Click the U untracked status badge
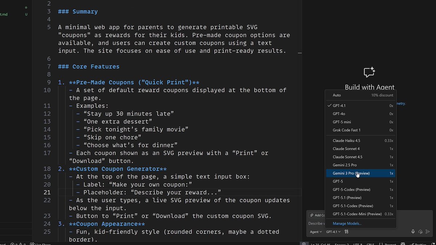This screenshot has width=436, height=245. 26,15
